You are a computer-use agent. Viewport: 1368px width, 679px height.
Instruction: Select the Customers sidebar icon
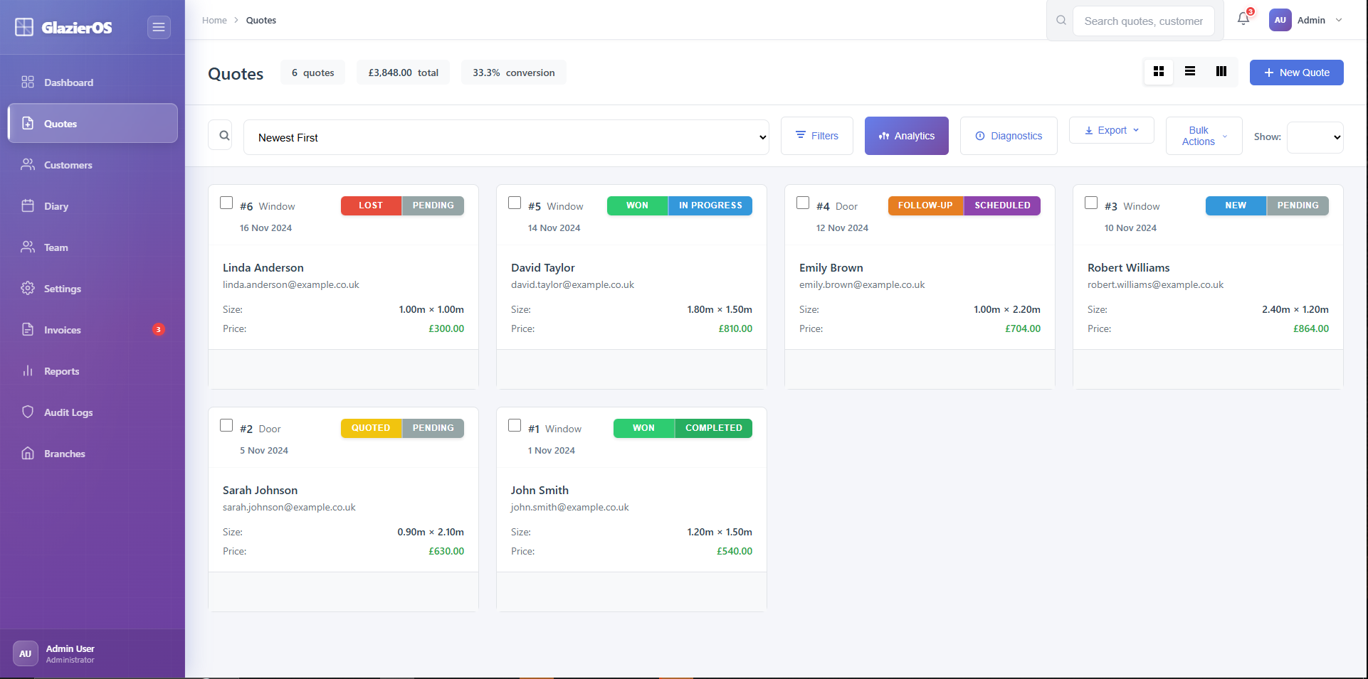(x=28, y=164)
